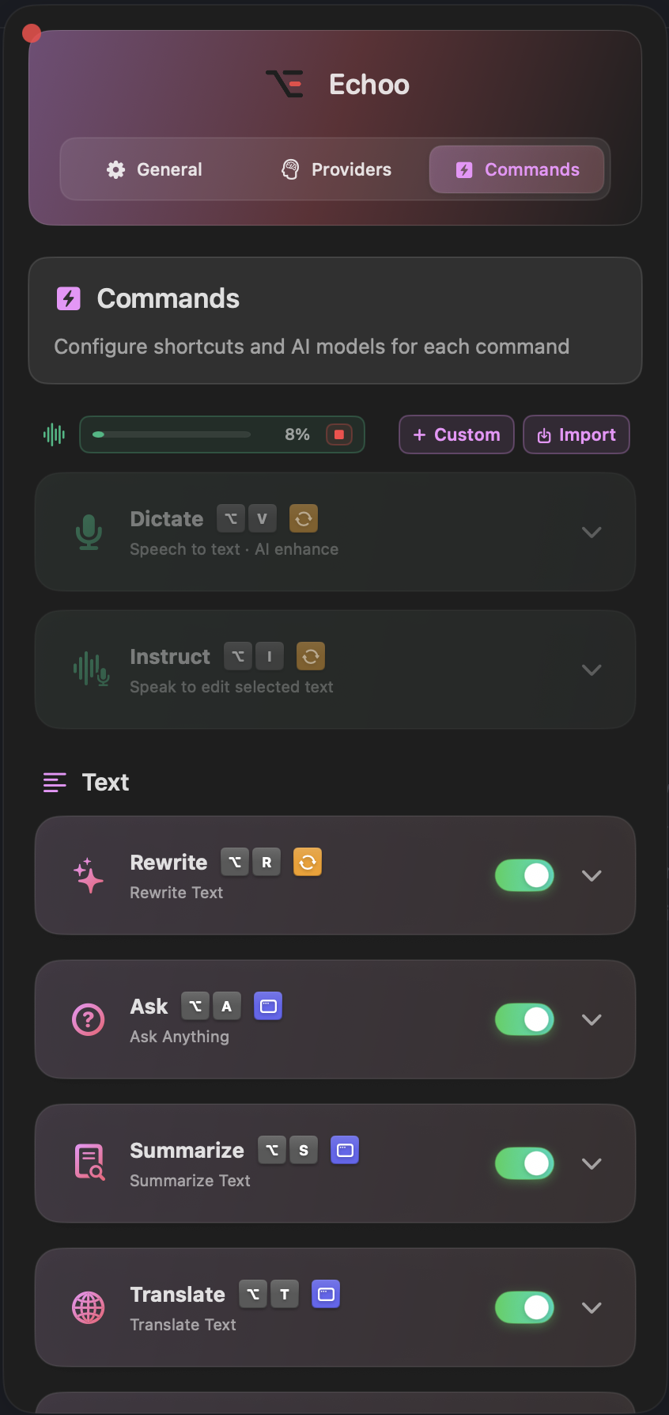Click the recording progress bar
The height and width of the screenshot is (1415, 669).
click(172, 434)
